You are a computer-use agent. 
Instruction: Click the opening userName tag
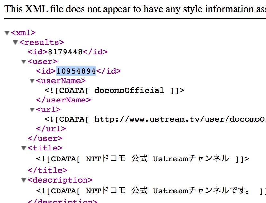[61, 81]
